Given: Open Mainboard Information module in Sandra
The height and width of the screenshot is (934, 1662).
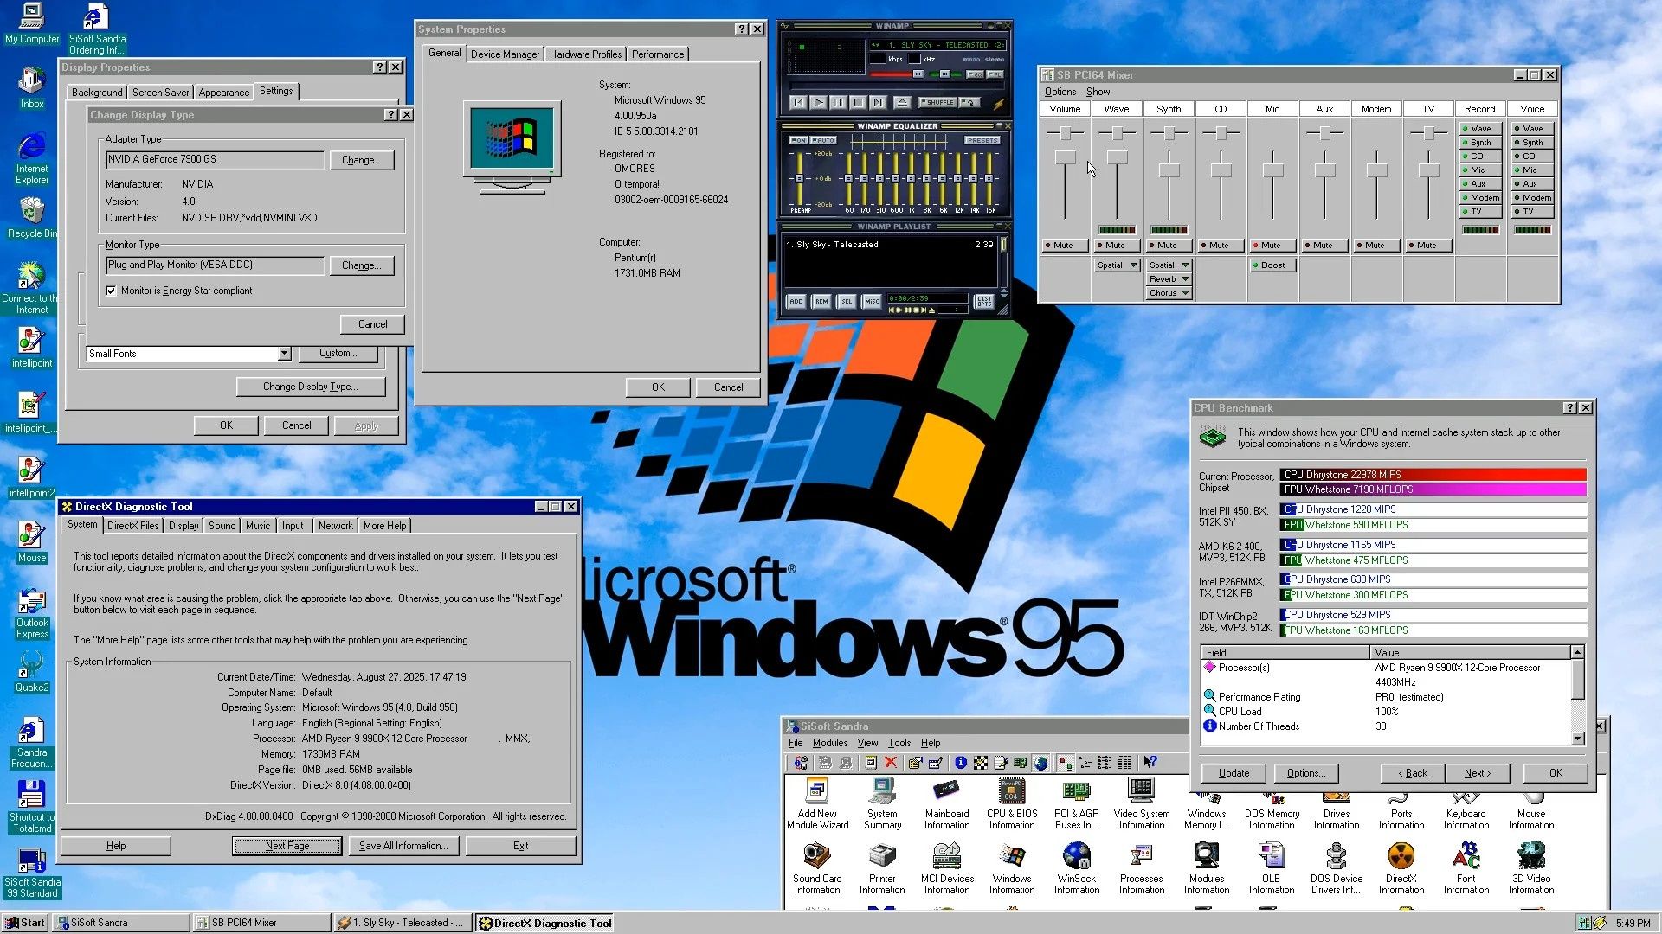Looking at the screenshot, I should point(946,804).
